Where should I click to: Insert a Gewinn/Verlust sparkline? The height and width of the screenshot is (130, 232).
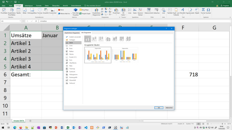tap(140, 12)
